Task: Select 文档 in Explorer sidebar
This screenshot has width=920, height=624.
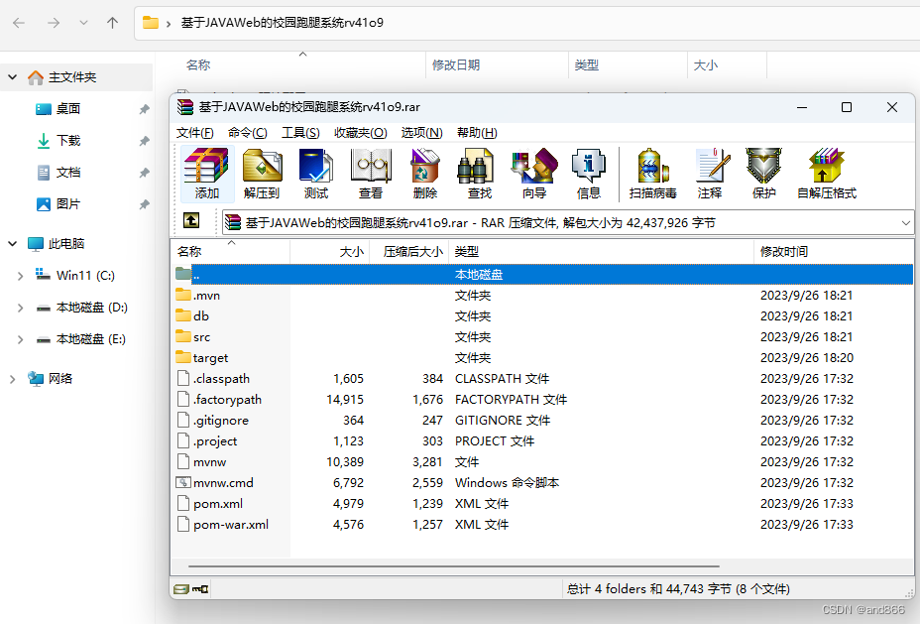Action: 68,172
